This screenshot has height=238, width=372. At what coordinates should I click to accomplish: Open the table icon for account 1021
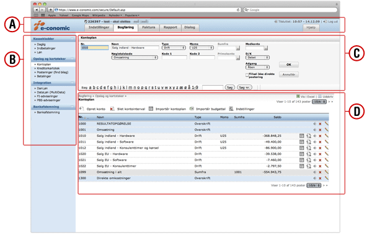(301, 160)
